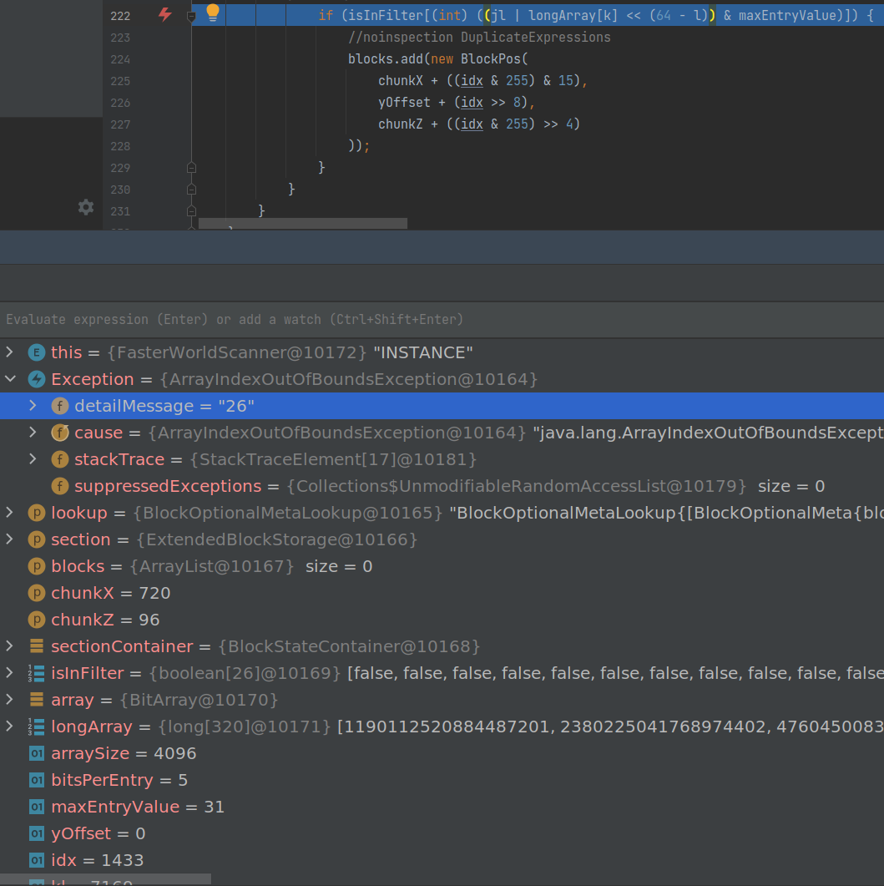
Task: Click the long array type icon beside longArray
Action: 36,727
